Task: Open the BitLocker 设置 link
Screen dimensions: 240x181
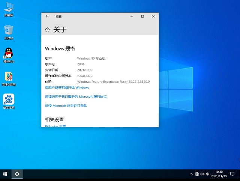Action: [55, 126]
